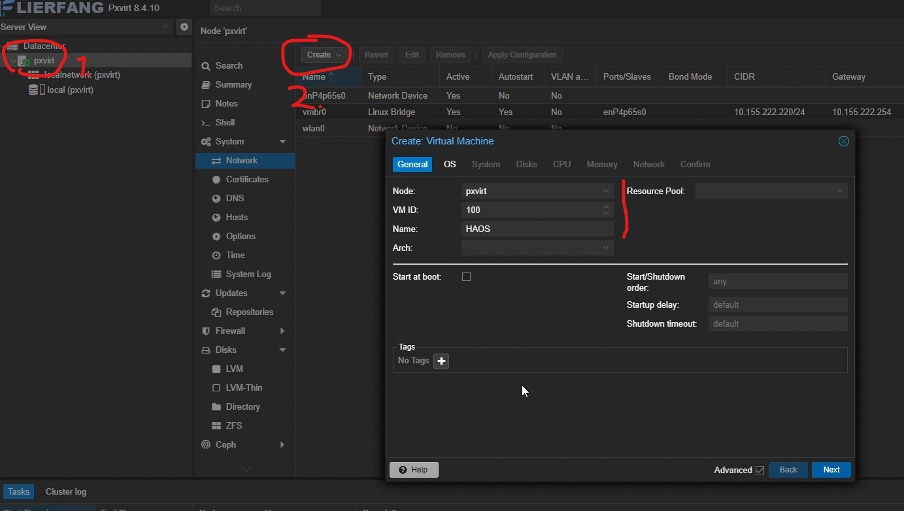Click the Help button in the dialog

[413, 470]
